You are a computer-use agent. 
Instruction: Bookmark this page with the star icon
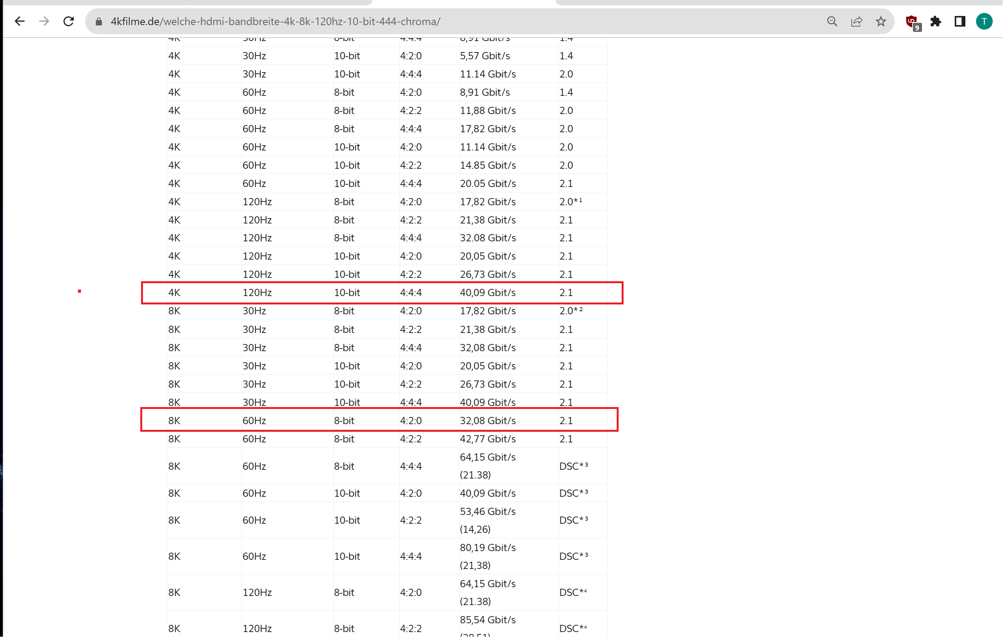click(x=881, y=21)
